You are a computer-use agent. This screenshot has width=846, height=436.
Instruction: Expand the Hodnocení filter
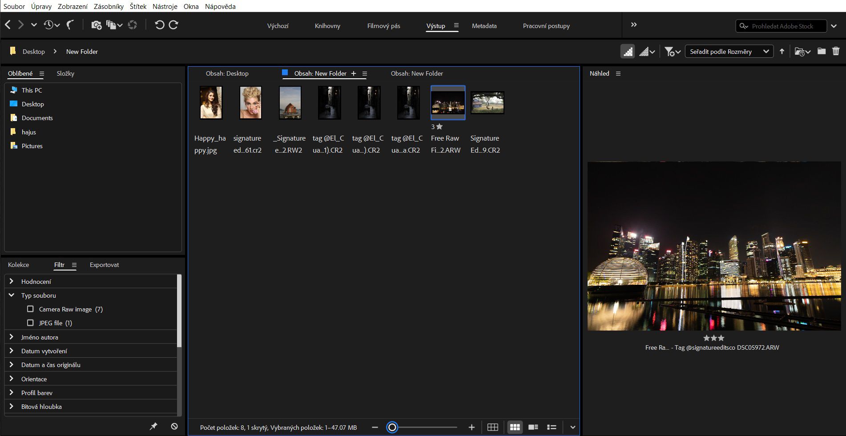(x=12, y=281)
